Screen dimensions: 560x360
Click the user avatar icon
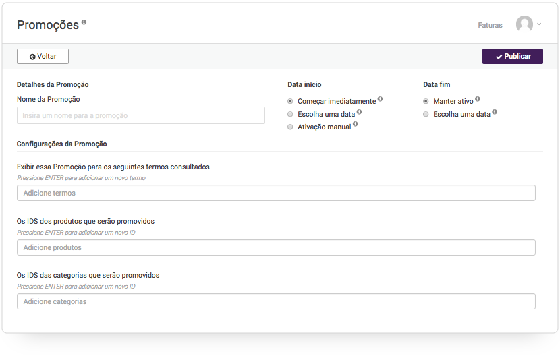click(524, 24)
